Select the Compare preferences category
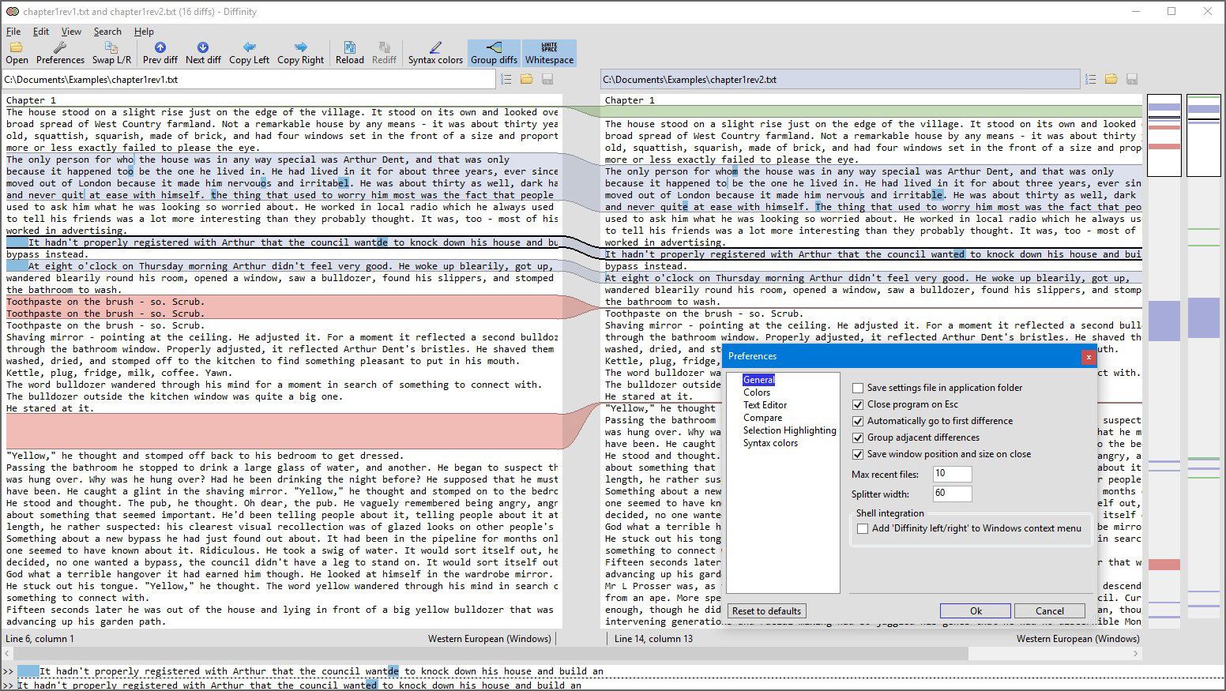 (763, 417)
